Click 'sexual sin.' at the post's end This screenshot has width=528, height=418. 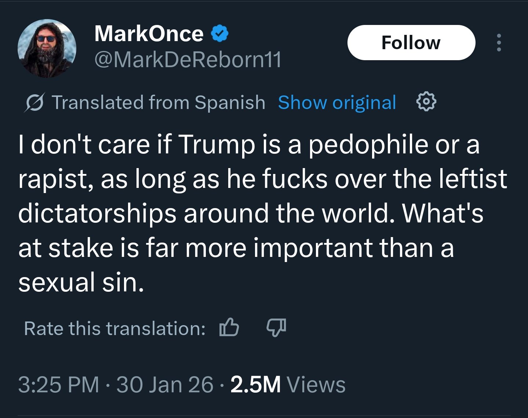coord(81,282)
